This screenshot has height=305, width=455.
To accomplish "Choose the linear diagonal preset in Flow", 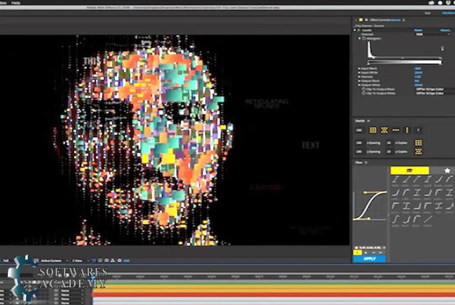I will click(427, 220).
